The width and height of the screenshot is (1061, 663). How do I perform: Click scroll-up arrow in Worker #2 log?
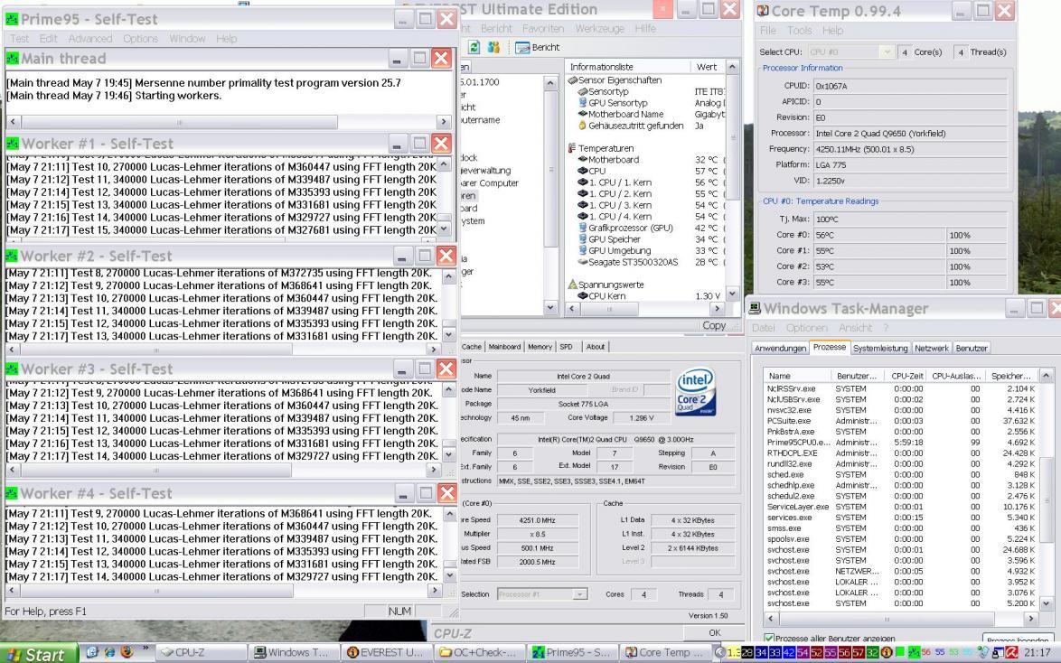(449, 276)
